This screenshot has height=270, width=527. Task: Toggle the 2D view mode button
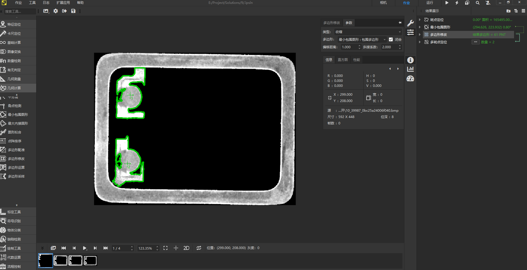tap(186, 248)
